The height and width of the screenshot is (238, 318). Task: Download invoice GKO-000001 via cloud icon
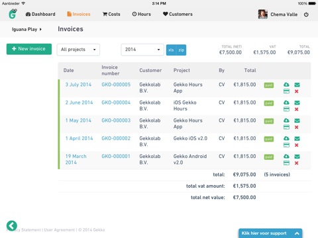coord(286,157)
